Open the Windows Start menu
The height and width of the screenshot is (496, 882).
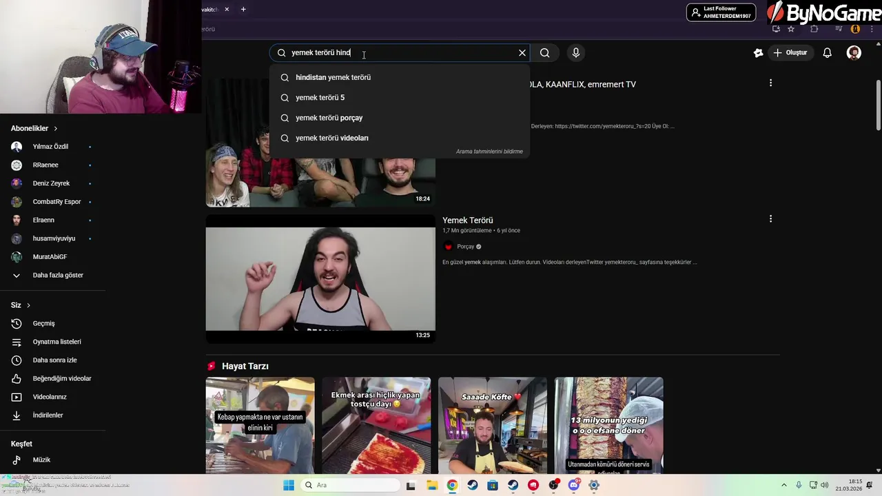[288, 485]
